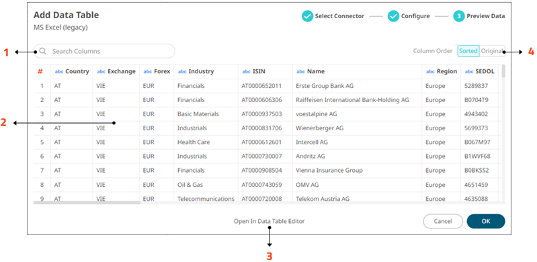This screenshot has height=262, width=537.
Task: Click the MS Excel (legacy) subtitle
Action: (60, 28)
